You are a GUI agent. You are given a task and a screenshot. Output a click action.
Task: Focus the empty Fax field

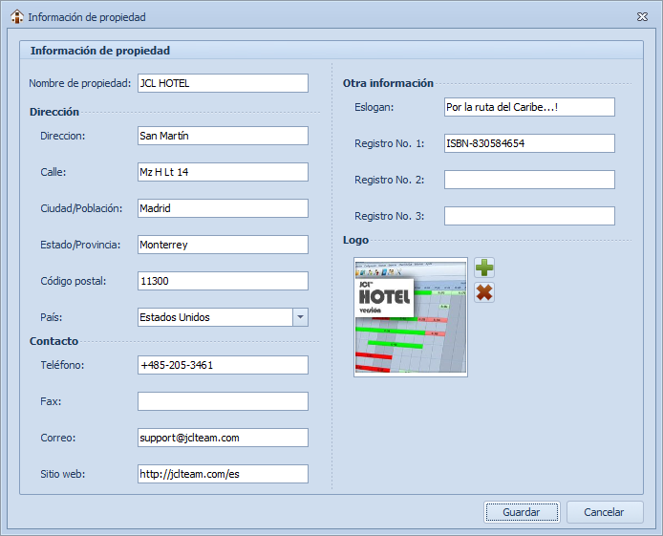[223, 401]
